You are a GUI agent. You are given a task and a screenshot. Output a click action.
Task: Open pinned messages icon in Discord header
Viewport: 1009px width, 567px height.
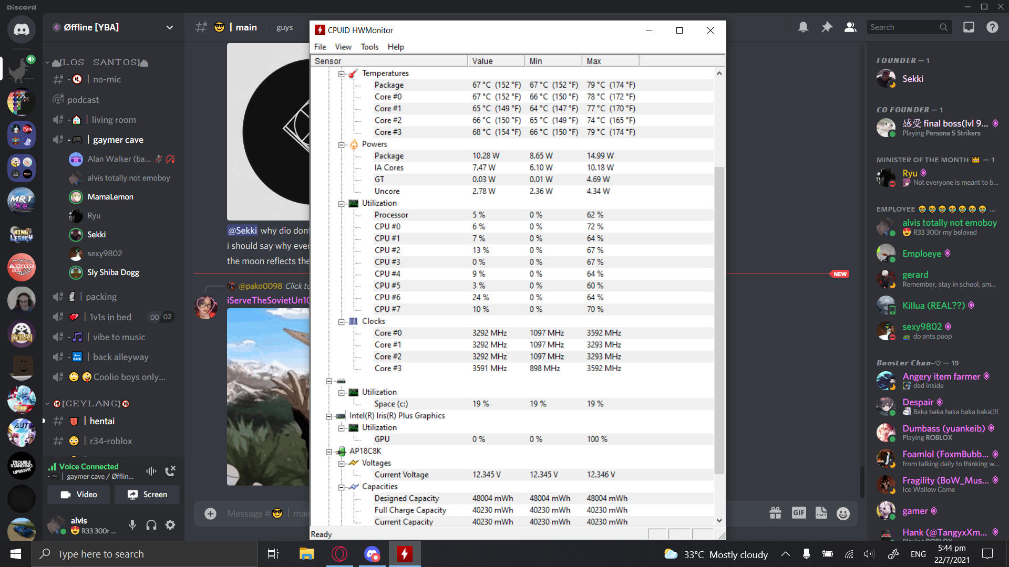(827, 27)
